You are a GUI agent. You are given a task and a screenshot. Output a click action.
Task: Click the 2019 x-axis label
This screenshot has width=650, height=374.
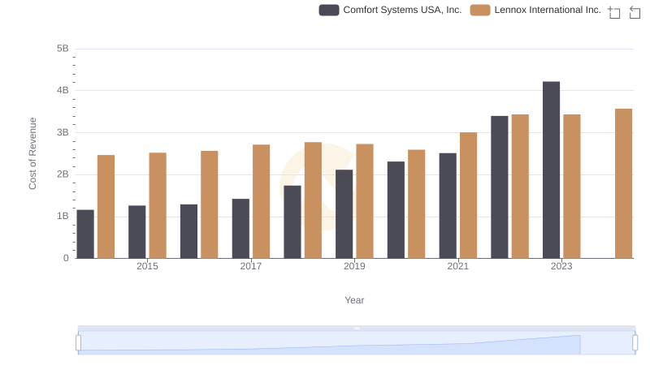(x=354, y=266)
